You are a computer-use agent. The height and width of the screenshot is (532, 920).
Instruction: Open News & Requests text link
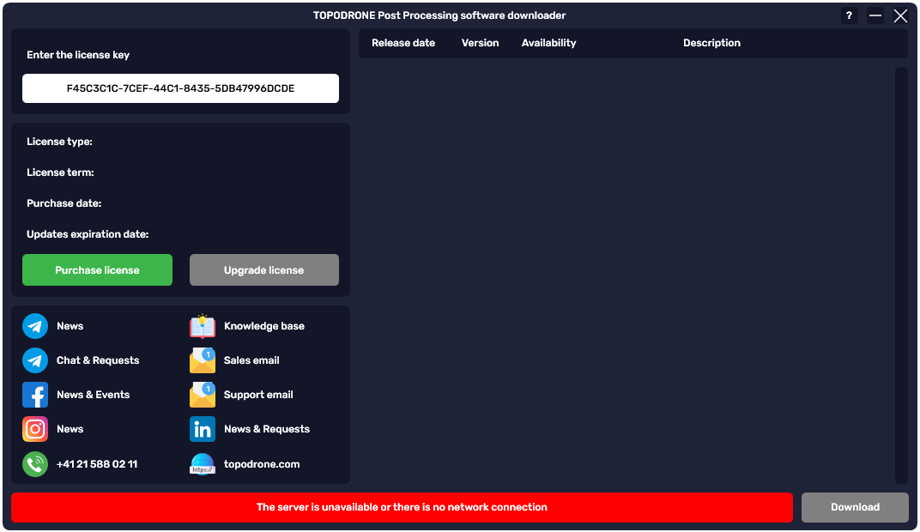pos(267,429)
